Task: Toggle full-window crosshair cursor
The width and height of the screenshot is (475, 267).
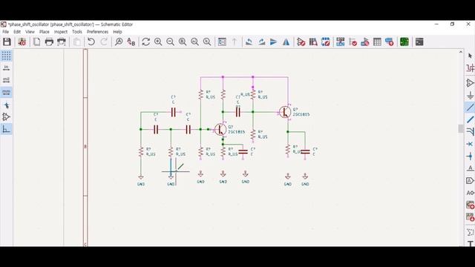Action: pyautogui.click(x=6, y=105)
